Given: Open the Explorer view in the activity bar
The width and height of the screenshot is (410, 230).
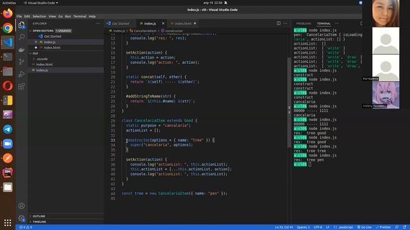Looking at the screenshot, I should coord(22,26).
